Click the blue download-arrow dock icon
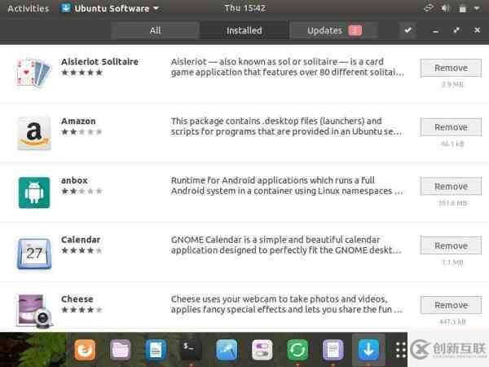The height and width of the screenshot is (367, 489). [368, 350]
